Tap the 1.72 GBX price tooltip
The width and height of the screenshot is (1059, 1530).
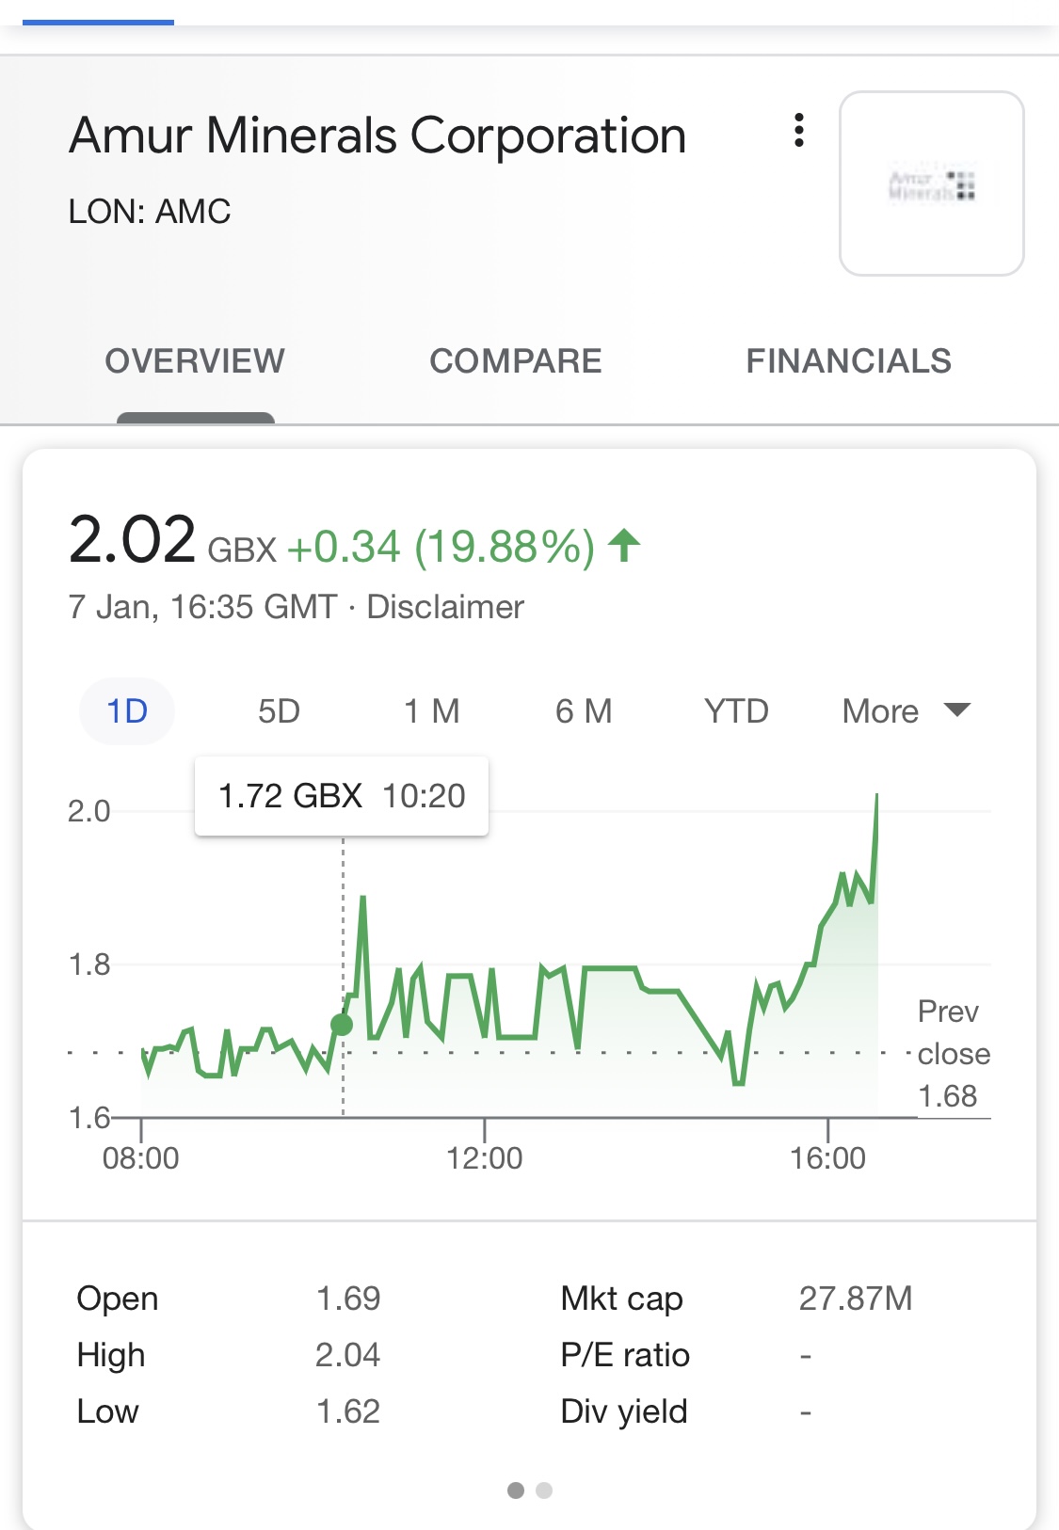[x=342, y=796]
